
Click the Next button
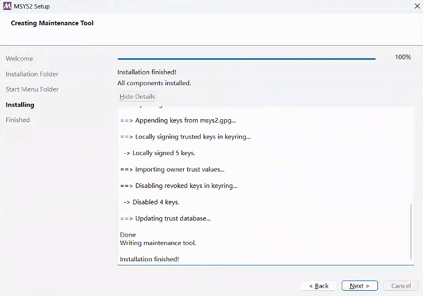click(359, 286)
